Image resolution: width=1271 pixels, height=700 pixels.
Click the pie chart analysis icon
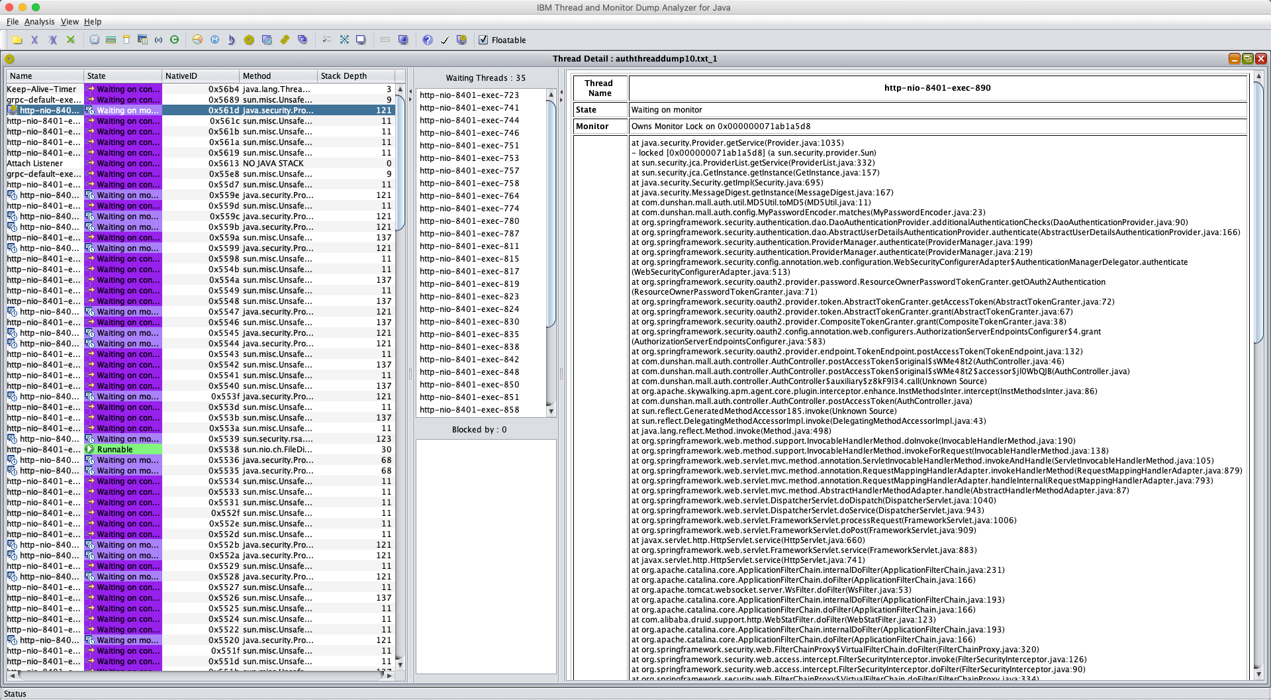click(x=197, y=40)
